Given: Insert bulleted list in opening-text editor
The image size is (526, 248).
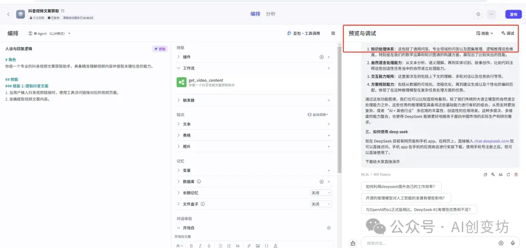Looking at the screenshot, I should (220, 246).
